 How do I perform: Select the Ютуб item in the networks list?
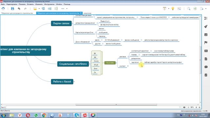96,65
